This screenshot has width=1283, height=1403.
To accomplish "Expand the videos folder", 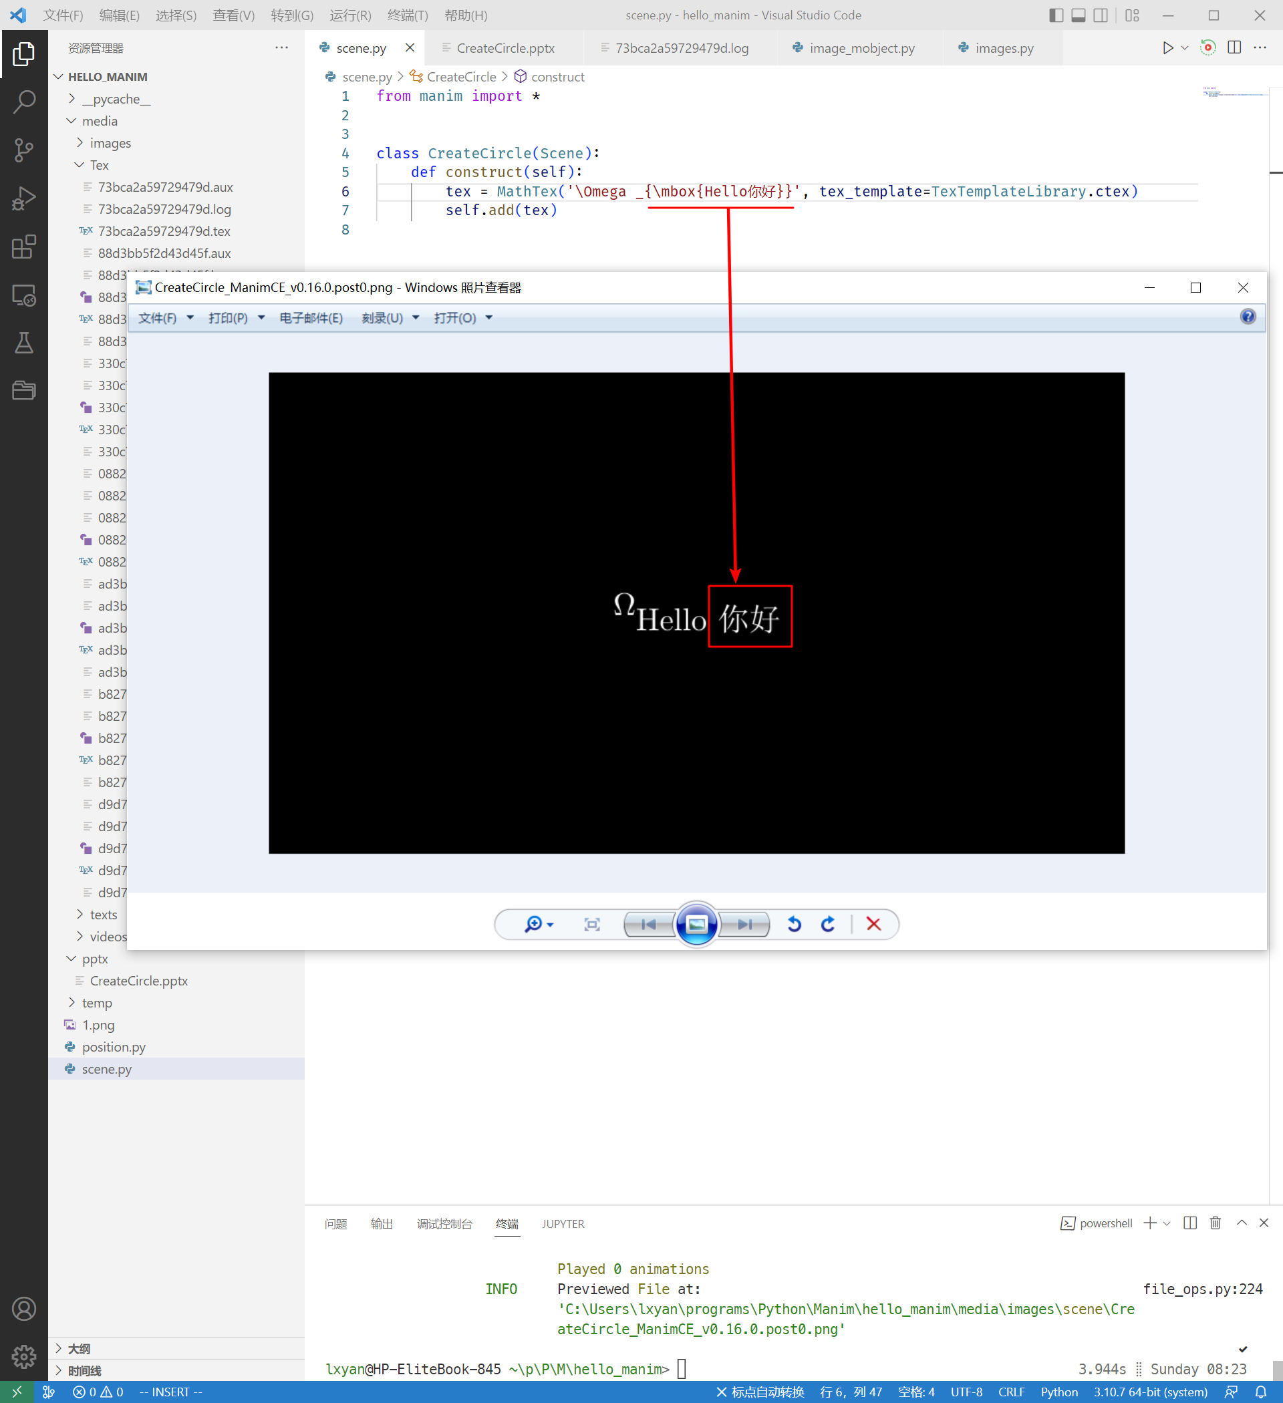I will 103,936.
